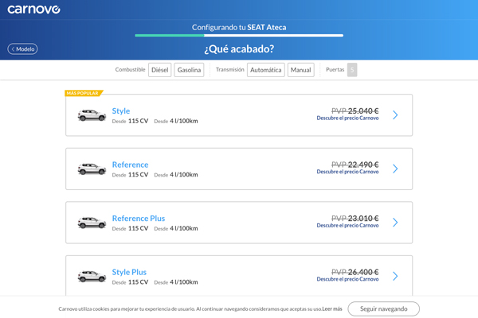Viewport: 478px width, 318px height.
Task: Expand Style row with chevron arrow
Action: click(395, 115)
